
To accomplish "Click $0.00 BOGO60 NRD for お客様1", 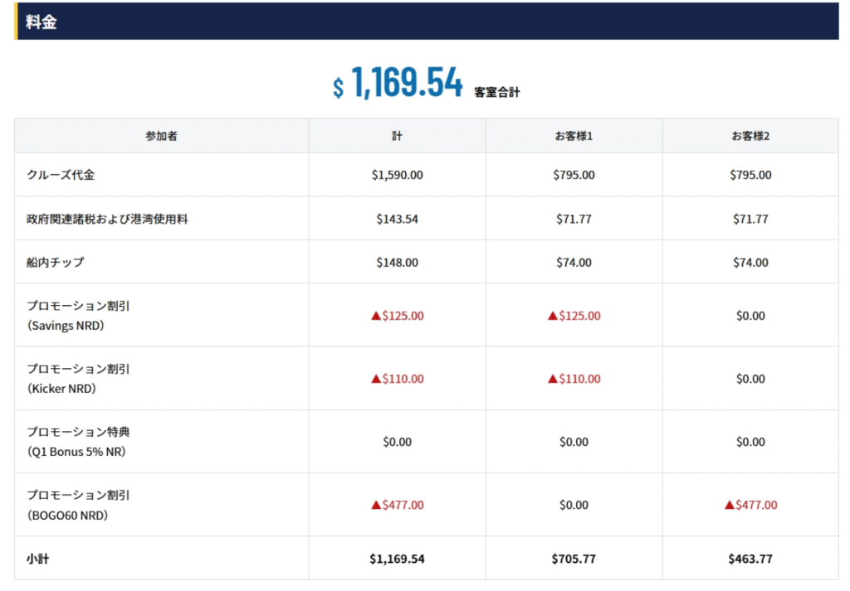I will click(574, 505).
